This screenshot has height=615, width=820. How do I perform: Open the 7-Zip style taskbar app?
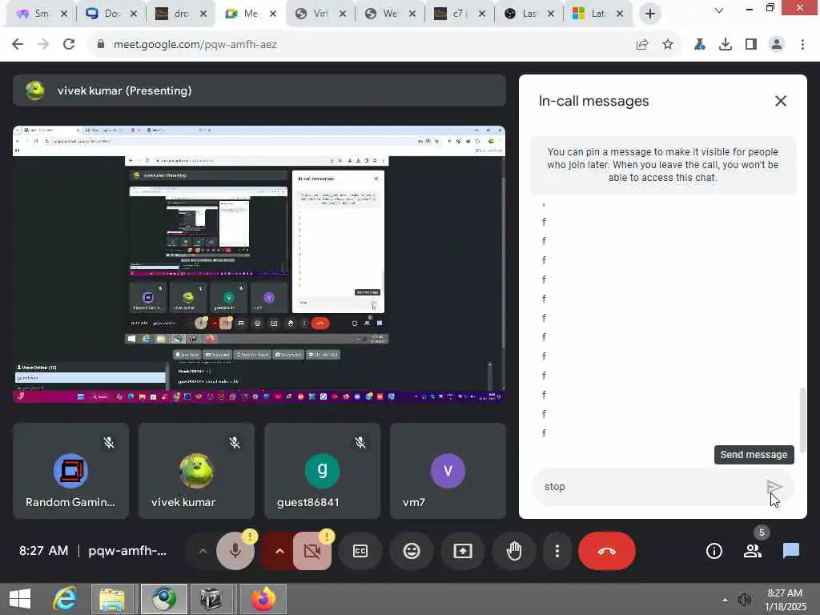pyautogui.click(x=211, y=599)
